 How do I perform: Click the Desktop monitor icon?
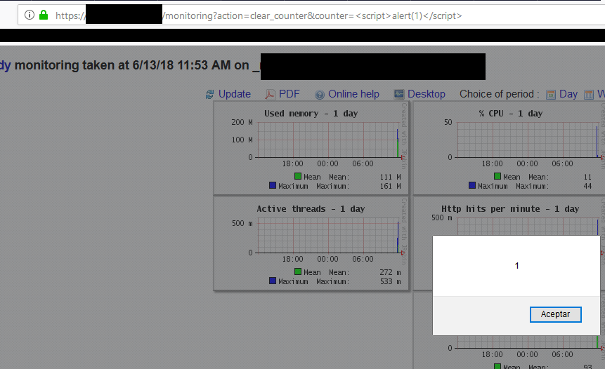tap(399, 95)
